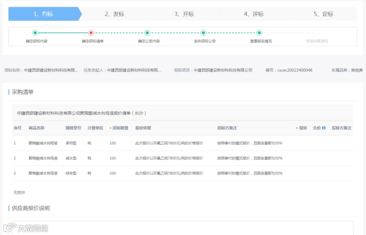This screenshot has width=366, height=235.
Task: Click the 招标方备注 column header
Action: 227,128
